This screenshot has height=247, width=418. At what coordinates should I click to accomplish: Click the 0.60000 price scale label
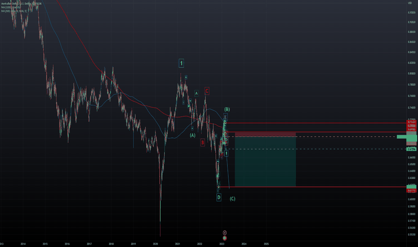pos(411,199)
